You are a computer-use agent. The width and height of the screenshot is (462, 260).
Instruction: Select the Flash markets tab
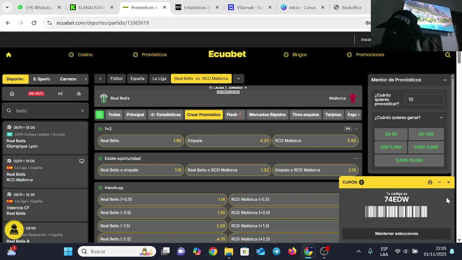click(x=234, y=114)
